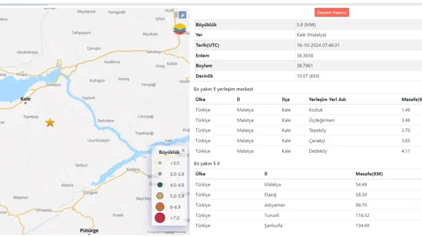Click the 6-6.9 orange magnitude circle
Viewport: 422px width, 237px height.
click(160, 206)
